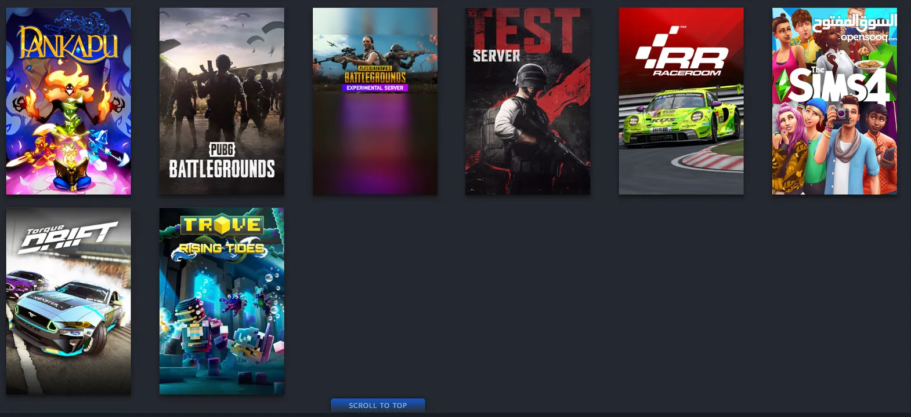The width and height of the screenshot is (911, 417).
Task: Open the Torque Drift game cover
Action: click(68, 302)
